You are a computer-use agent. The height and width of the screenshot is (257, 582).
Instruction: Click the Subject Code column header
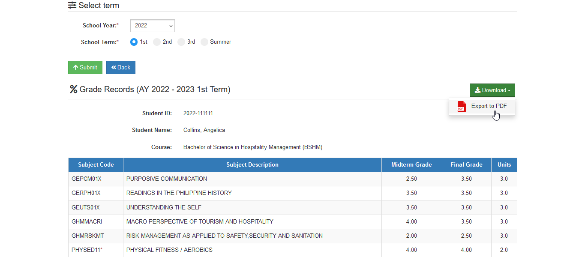(96, 165)
